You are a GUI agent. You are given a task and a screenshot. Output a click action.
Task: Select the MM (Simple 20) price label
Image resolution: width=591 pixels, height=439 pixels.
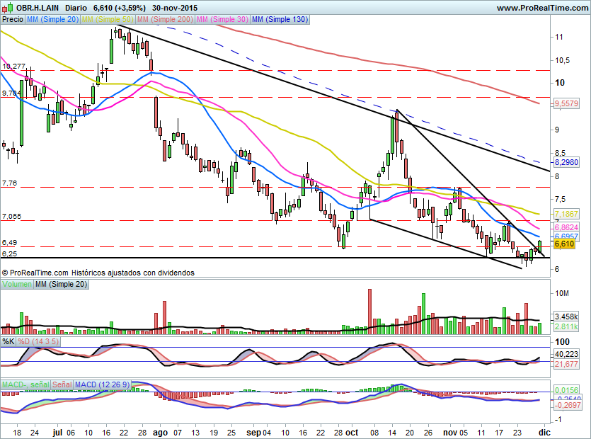coord(52,19)
